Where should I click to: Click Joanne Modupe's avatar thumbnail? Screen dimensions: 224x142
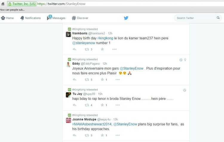click(68, 120)
